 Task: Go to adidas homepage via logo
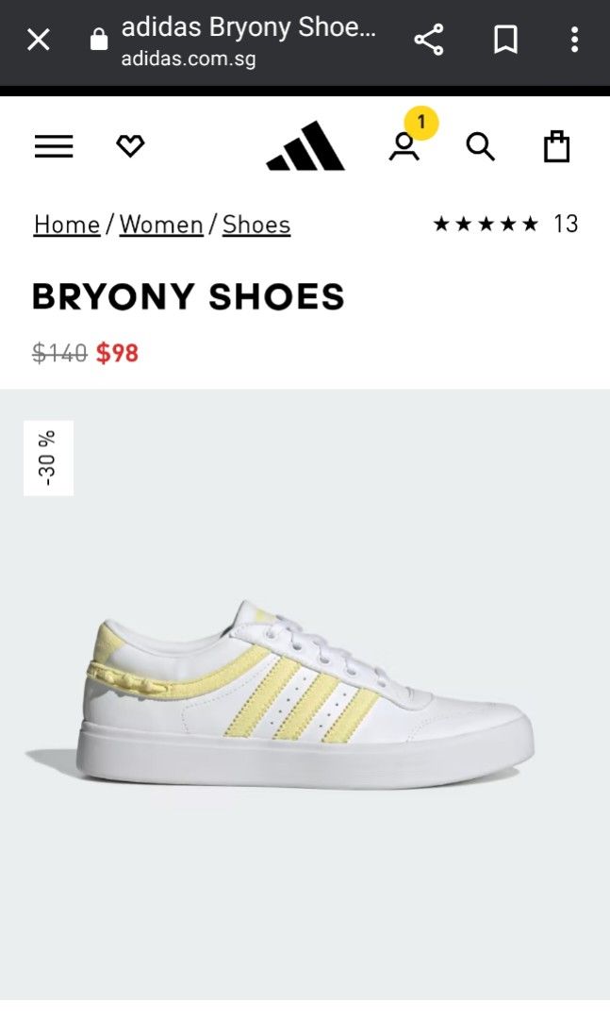(x=305, y=145)
